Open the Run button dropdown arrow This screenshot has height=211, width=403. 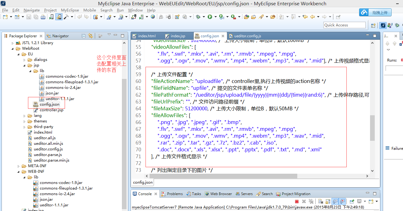point(215,17)
